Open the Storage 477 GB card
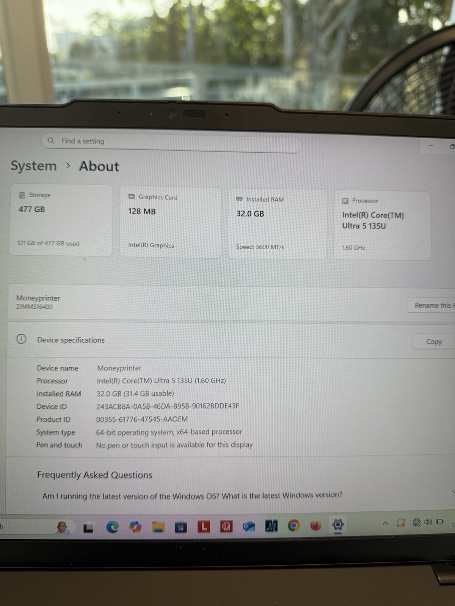 (61, 220)
